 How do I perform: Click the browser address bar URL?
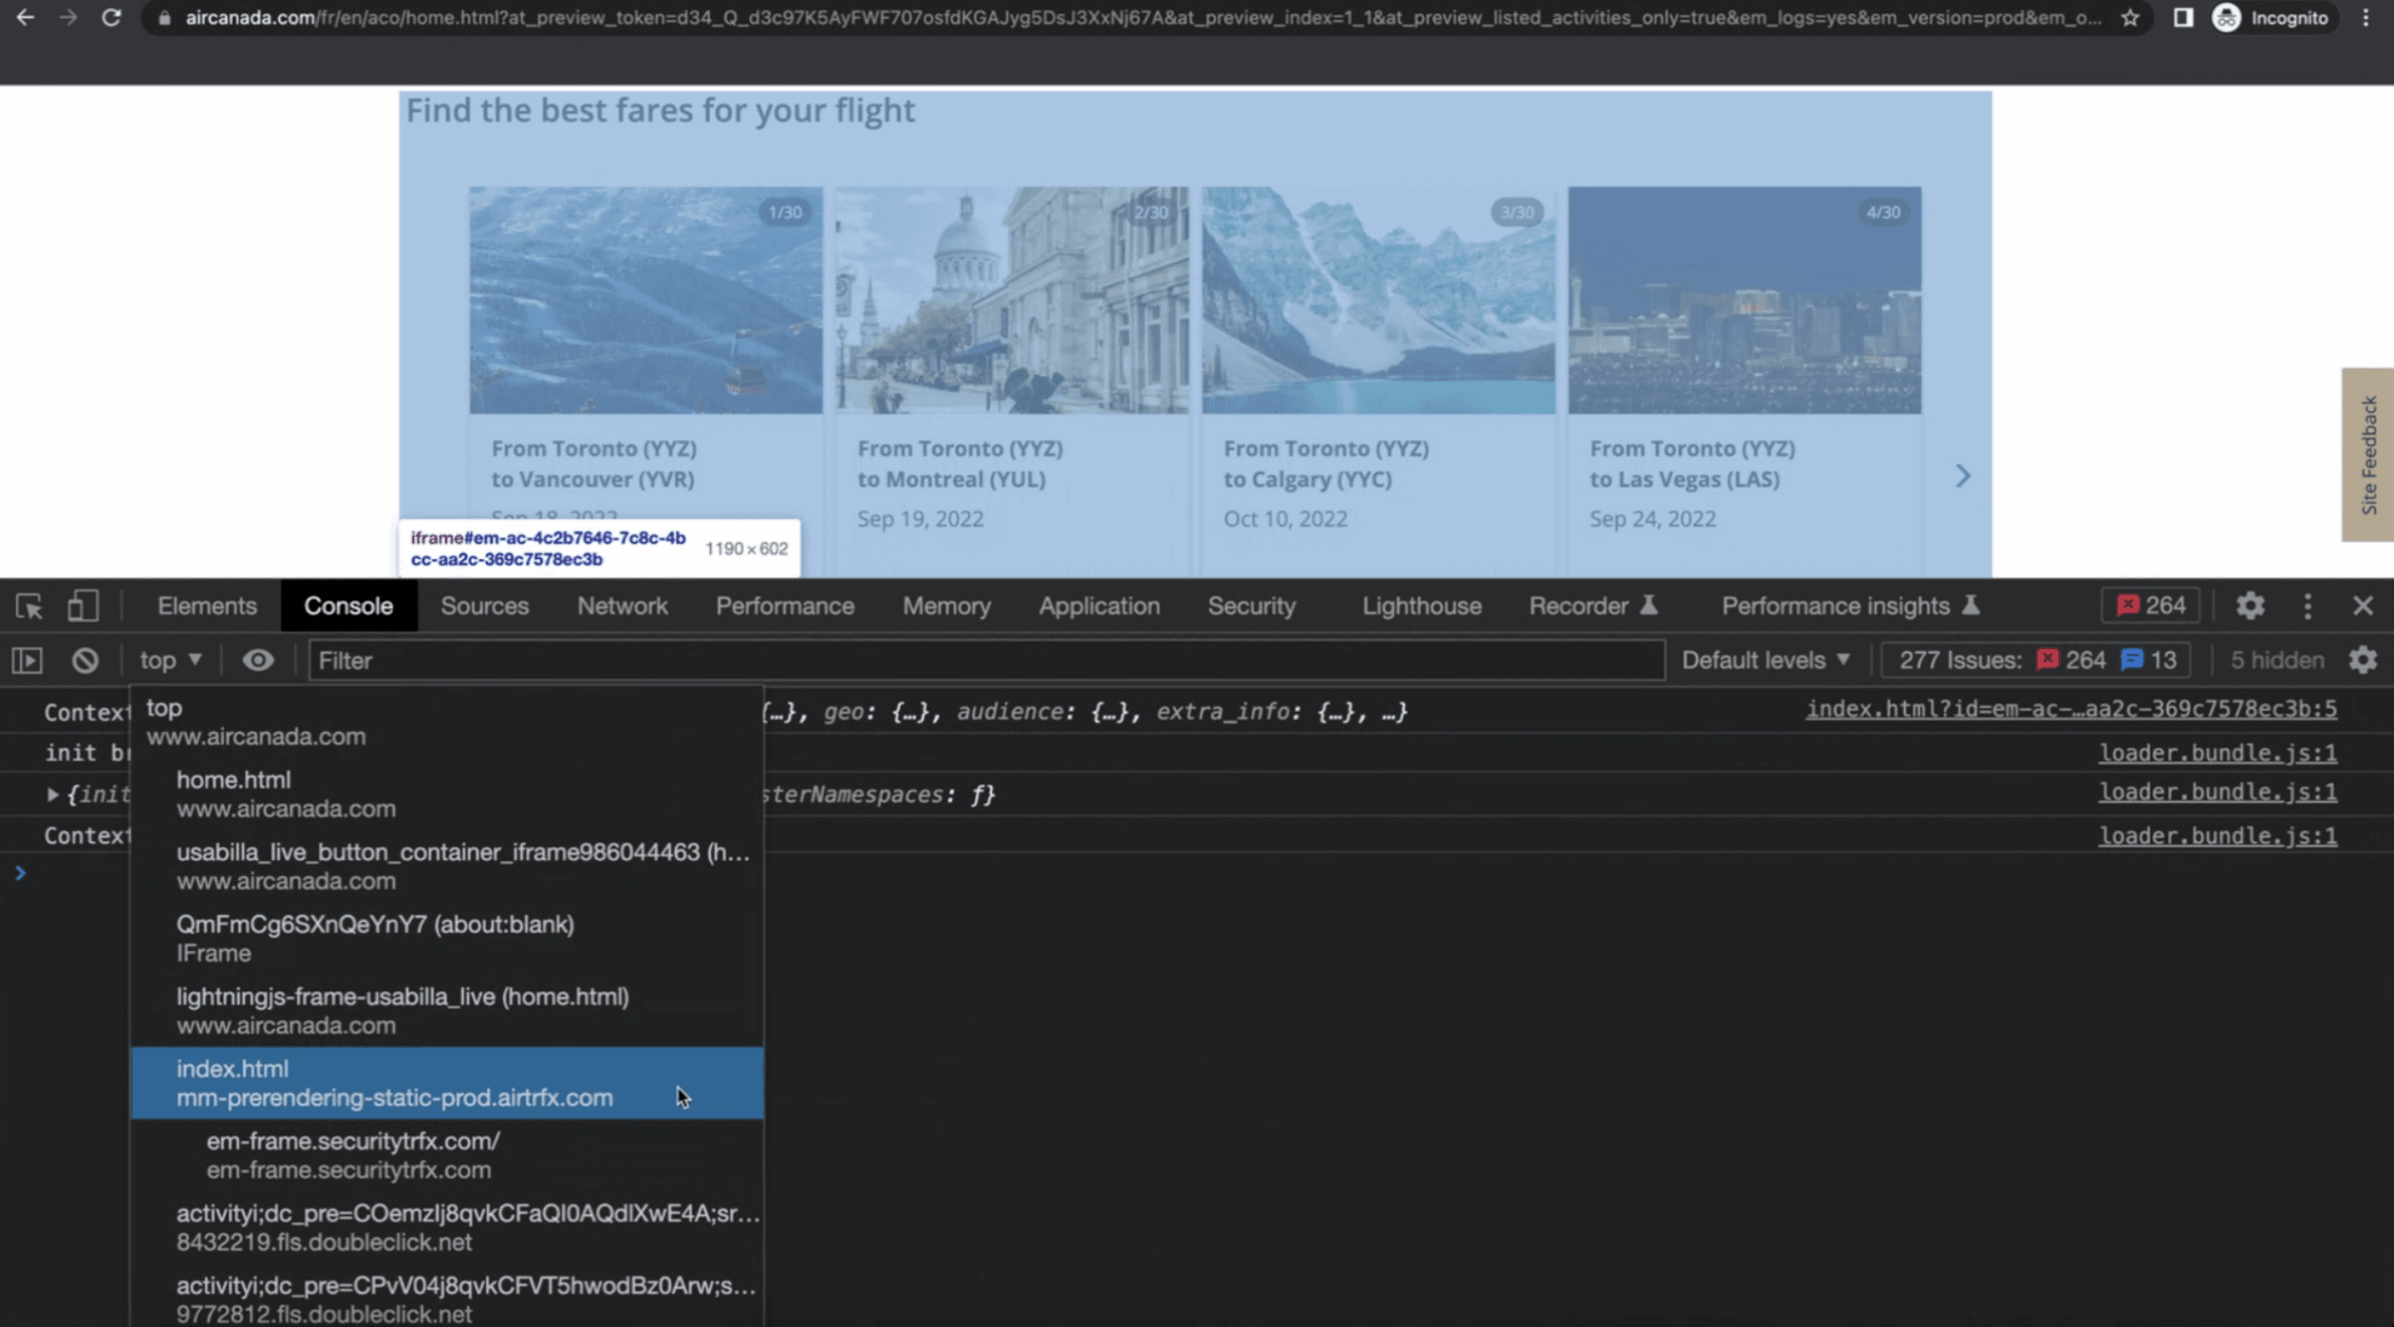click(x=1141, y=18)
